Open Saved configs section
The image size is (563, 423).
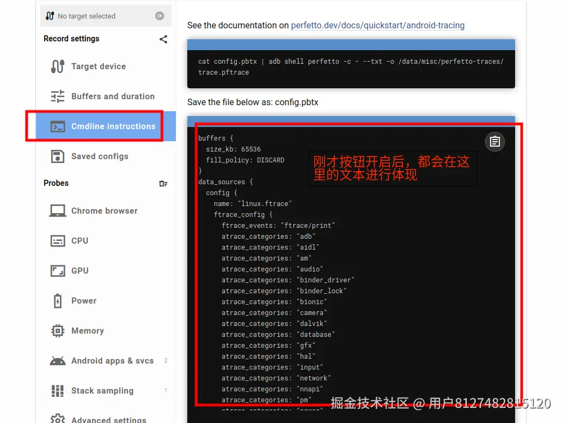click(x=106, y=156)
